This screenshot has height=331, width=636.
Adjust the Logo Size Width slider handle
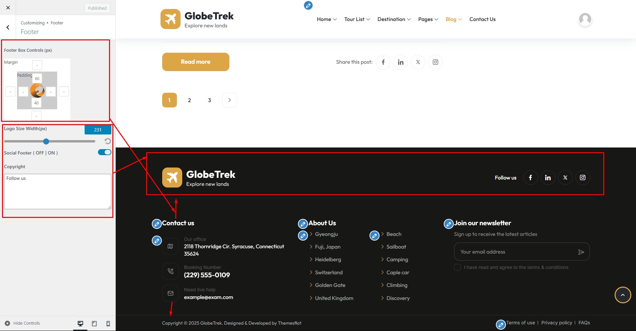46,141
